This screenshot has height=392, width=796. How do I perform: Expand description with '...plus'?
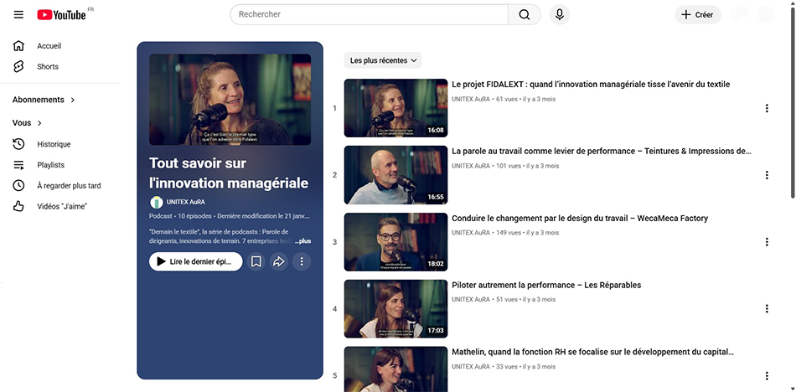[x=302, y=241]
